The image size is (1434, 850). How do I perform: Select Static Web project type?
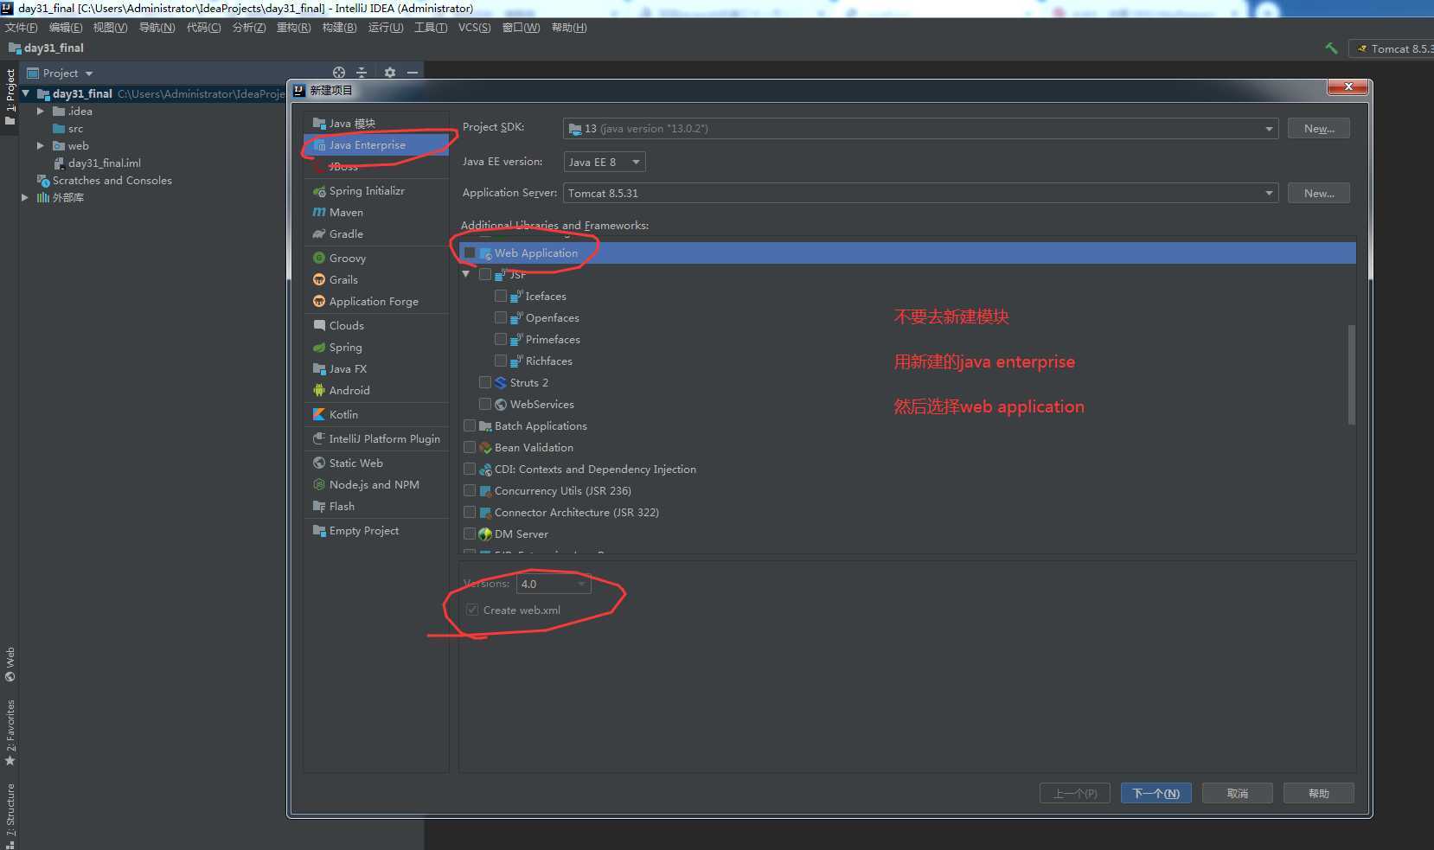pyautogui.click(x=355, y=463)
